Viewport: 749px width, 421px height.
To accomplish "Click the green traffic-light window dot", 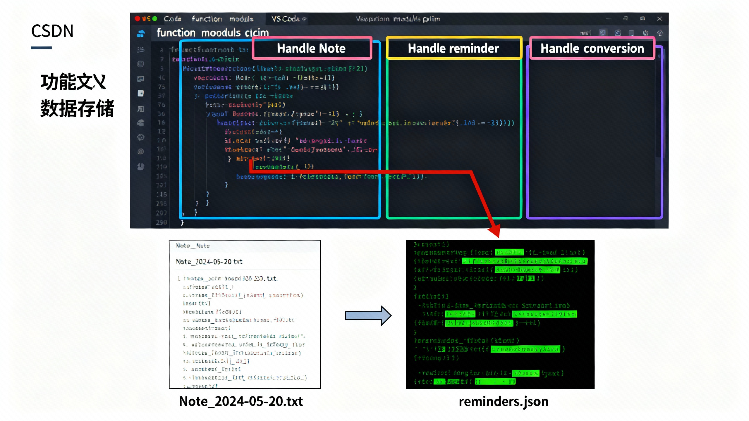I will [155, 19].
